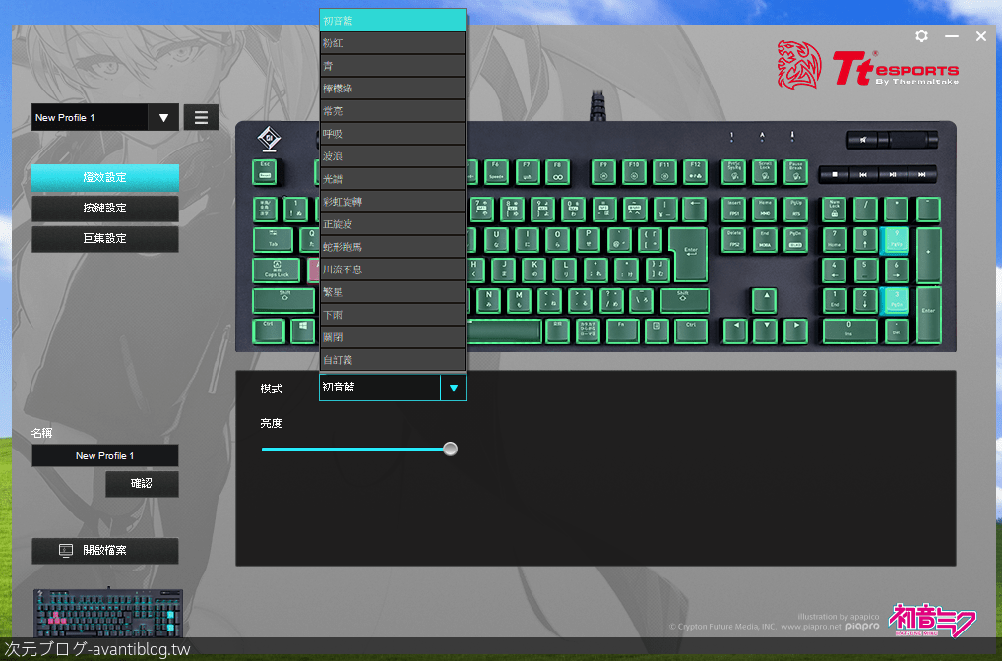
Task: Select 呼吸 lighting mode
Action: [x=393, y=134]
